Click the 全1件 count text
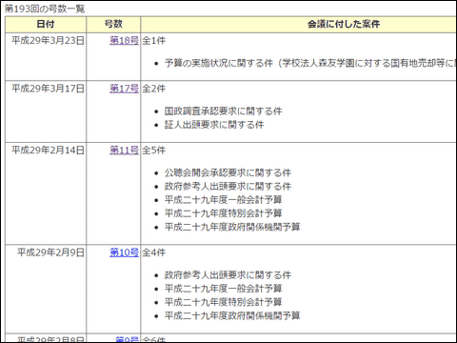Image resolution: width=457 pixels, height=343 pixels. pyautogui.click(x=153, y=41)
